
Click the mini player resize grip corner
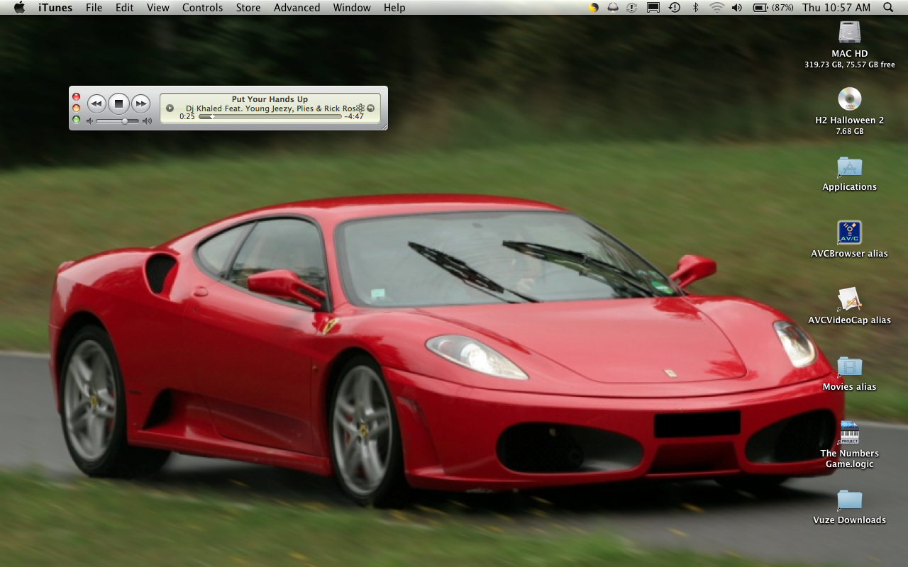(x=384, y=126)
